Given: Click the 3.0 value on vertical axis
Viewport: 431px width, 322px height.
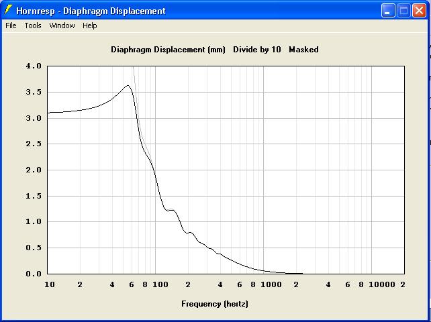Looking at the screenshot, I should pos(34,118).
